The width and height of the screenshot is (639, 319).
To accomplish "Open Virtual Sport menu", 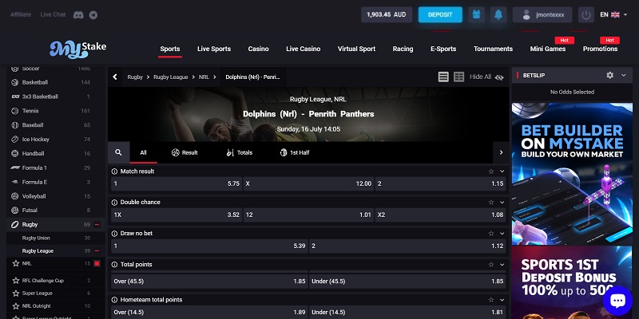I will click(356, 49).
